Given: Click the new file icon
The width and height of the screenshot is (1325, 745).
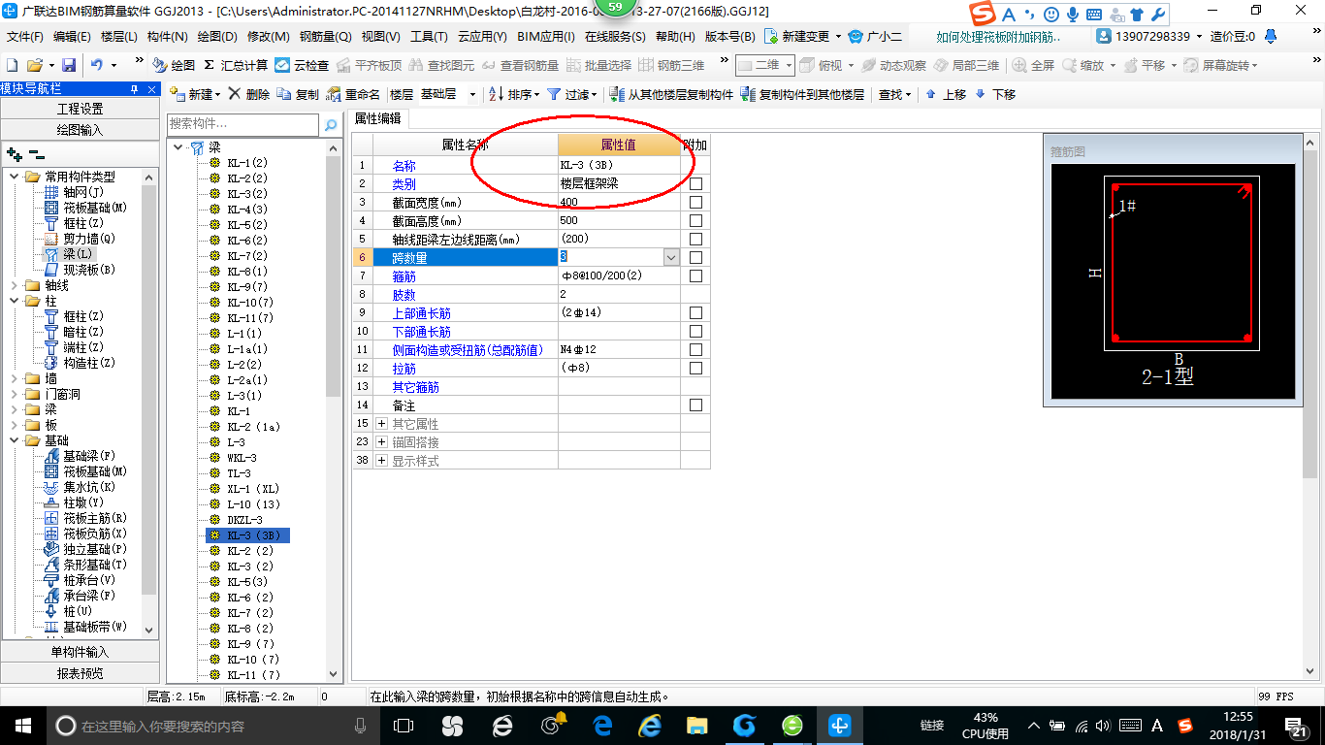Looking at the screenshot, I should coord(12,65).
